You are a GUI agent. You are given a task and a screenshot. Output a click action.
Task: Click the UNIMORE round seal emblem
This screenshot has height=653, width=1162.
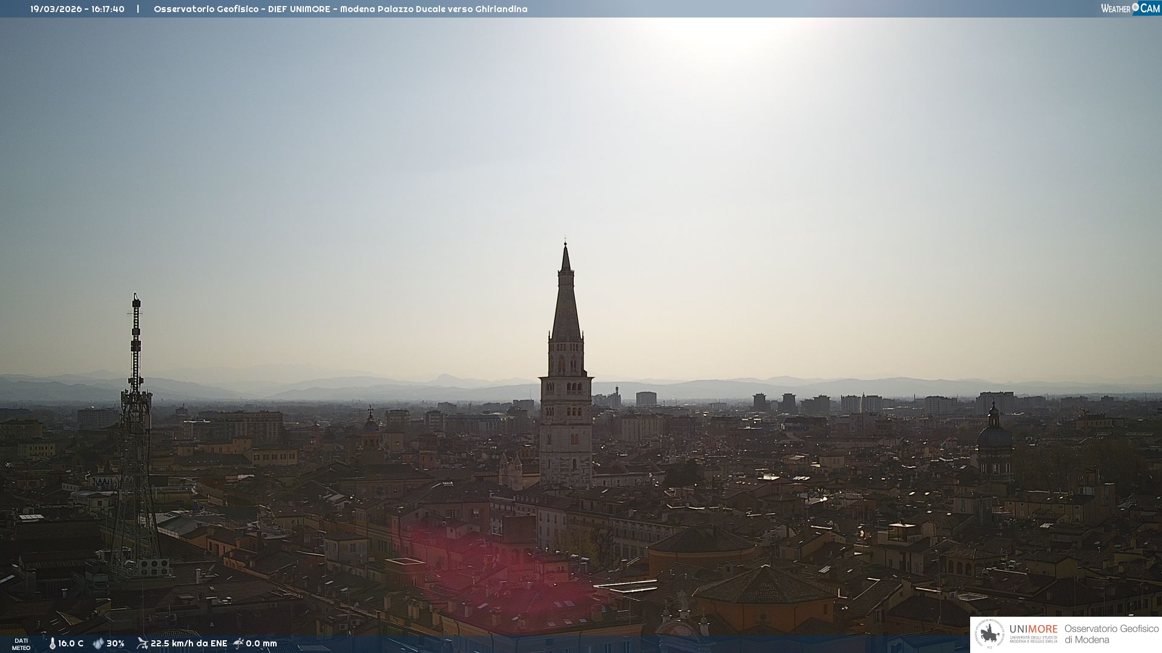click(x=990, y=634)
